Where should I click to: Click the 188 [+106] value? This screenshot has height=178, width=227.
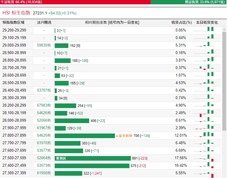(80, 61)
